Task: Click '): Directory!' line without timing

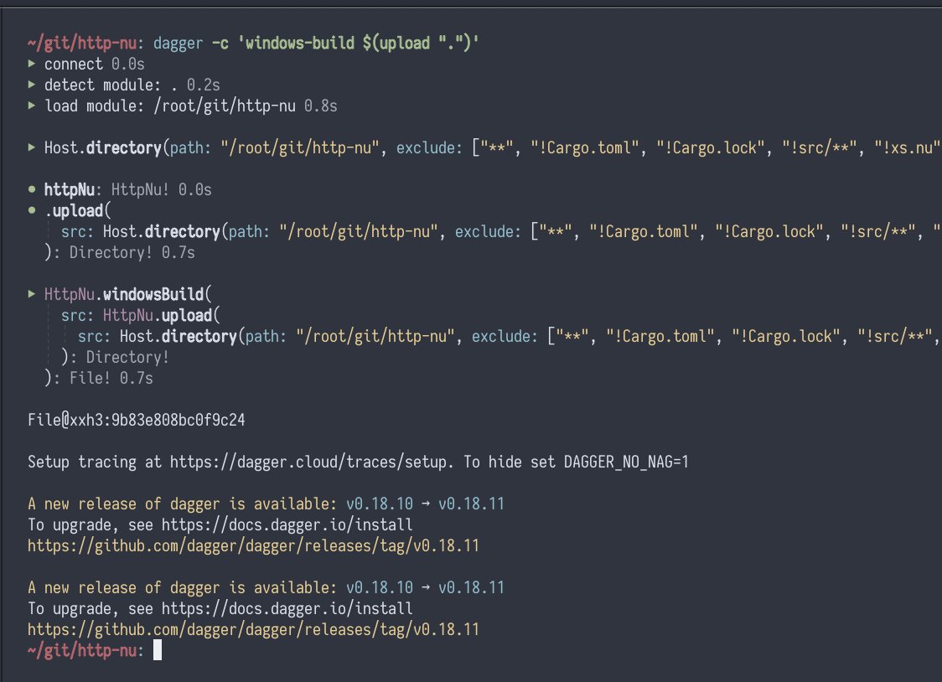Action: click(116, 357)
